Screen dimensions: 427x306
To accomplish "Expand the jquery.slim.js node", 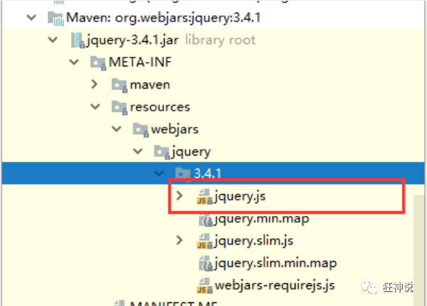I will pyautogui.click(x=180, y=240).
